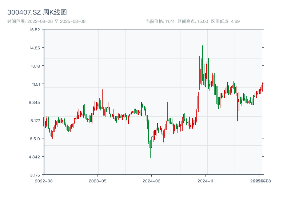
Task: Click the 2024-11 x-axis date label
Action: point(205,181)
